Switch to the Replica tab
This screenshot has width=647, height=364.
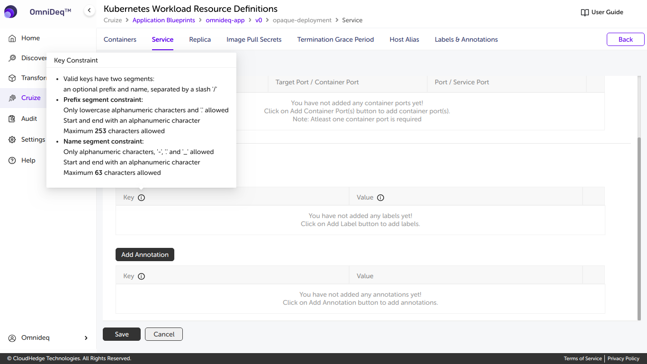coord(200,40)
